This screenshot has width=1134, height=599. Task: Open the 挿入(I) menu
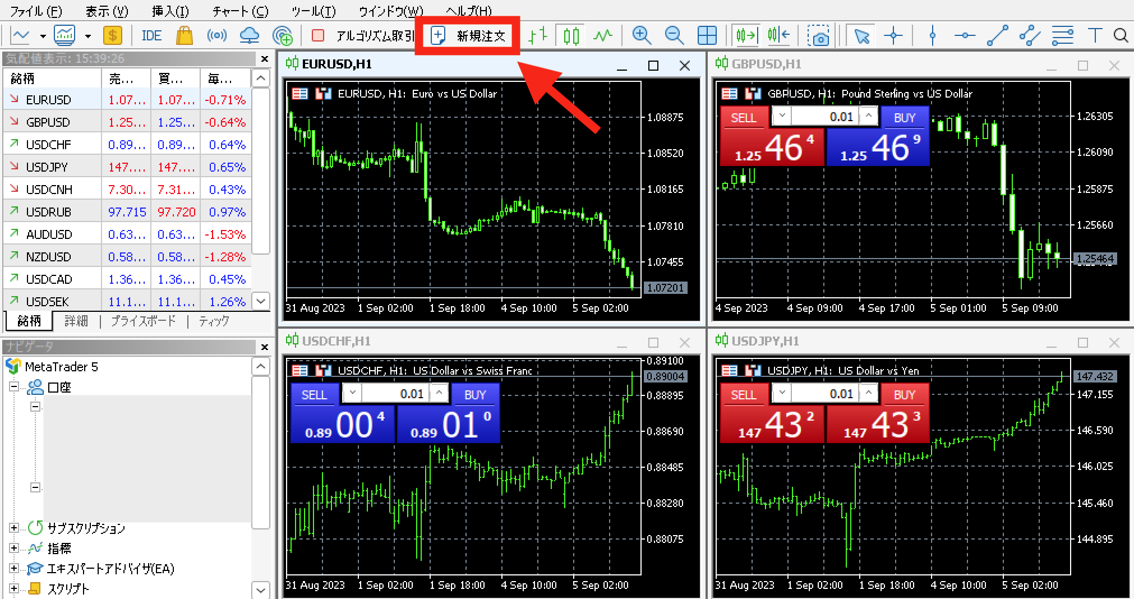(170, 11)
